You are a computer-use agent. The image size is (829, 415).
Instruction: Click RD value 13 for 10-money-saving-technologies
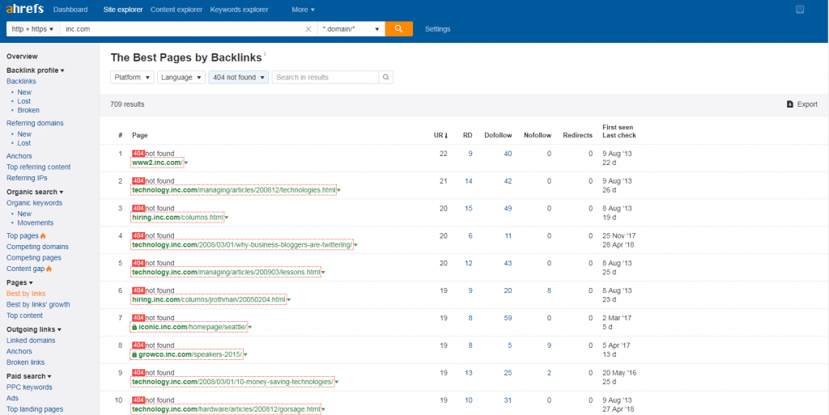469,373
